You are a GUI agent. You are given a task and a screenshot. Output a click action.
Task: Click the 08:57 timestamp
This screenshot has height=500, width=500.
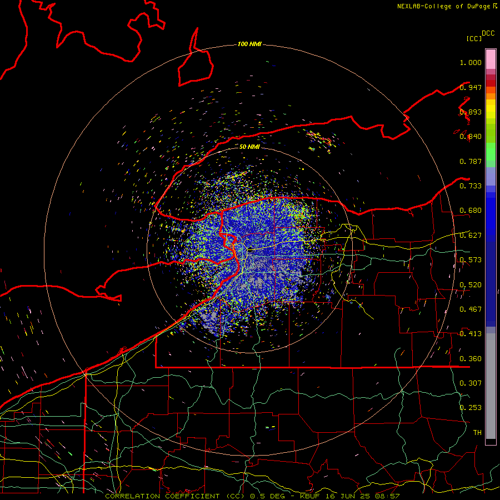coord(387,496)
